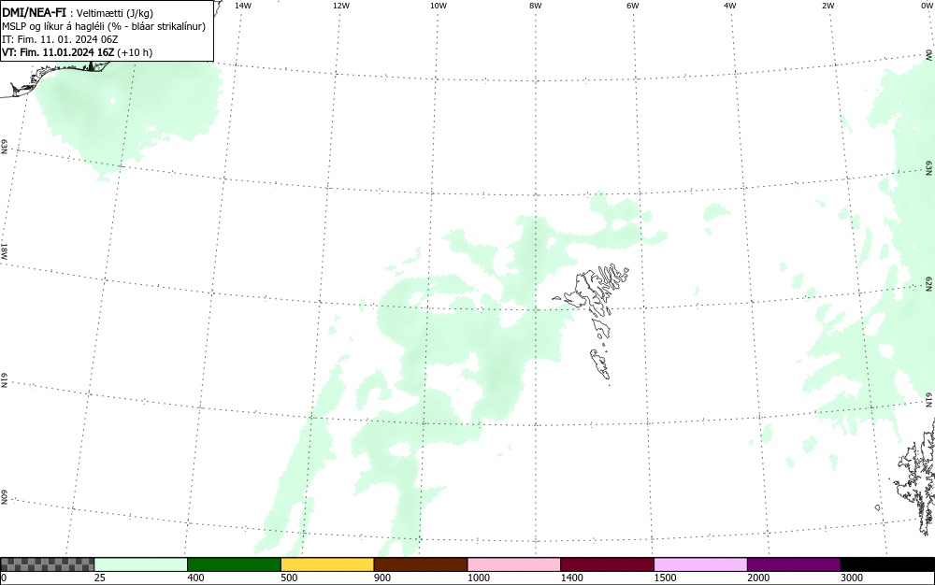Click the legend value 3000
The width and height of the screenshot is (935, 585).
[x=852, y=578]
